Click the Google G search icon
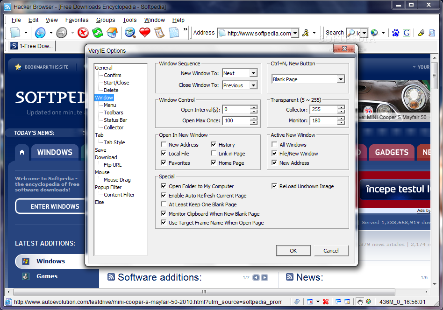This screenshot has width=443, height=310. (x=406, y=33)
